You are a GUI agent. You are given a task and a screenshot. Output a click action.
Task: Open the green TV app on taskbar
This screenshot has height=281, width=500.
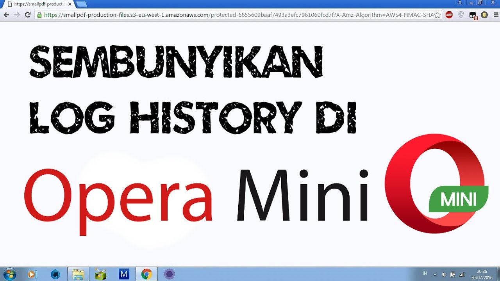pyautogui.click(x=101, y=274)
